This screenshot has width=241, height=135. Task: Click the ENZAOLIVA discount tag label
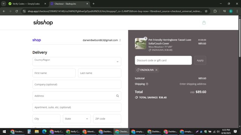click(147, 70)
